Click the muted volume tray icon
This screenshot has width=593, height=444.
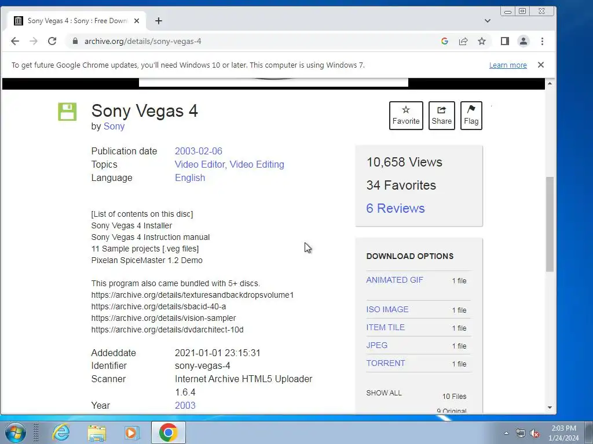pyautogui.click(x=535, y=433)
